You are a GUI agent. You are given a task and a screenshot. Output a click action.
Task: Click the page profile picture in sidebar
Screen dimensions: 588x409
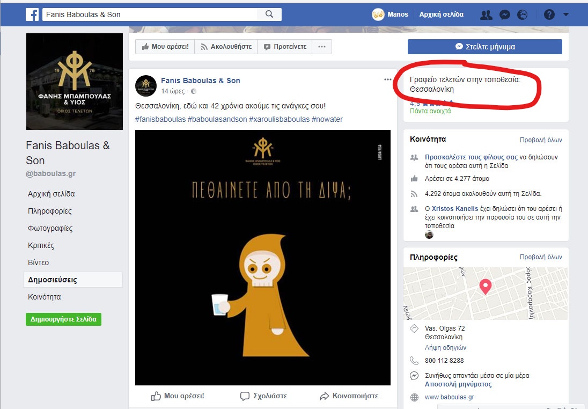tap(74, 82)
